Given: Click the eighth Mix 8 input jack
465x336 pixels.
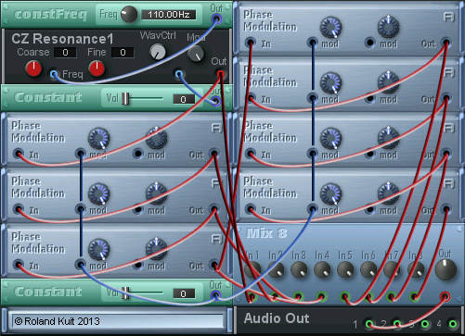Looking at the screenshot, I should tap(415, 297).
